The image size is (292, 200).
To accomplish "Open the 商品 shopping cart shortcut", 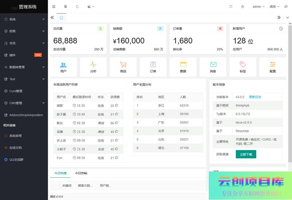I will click(123, 65).
